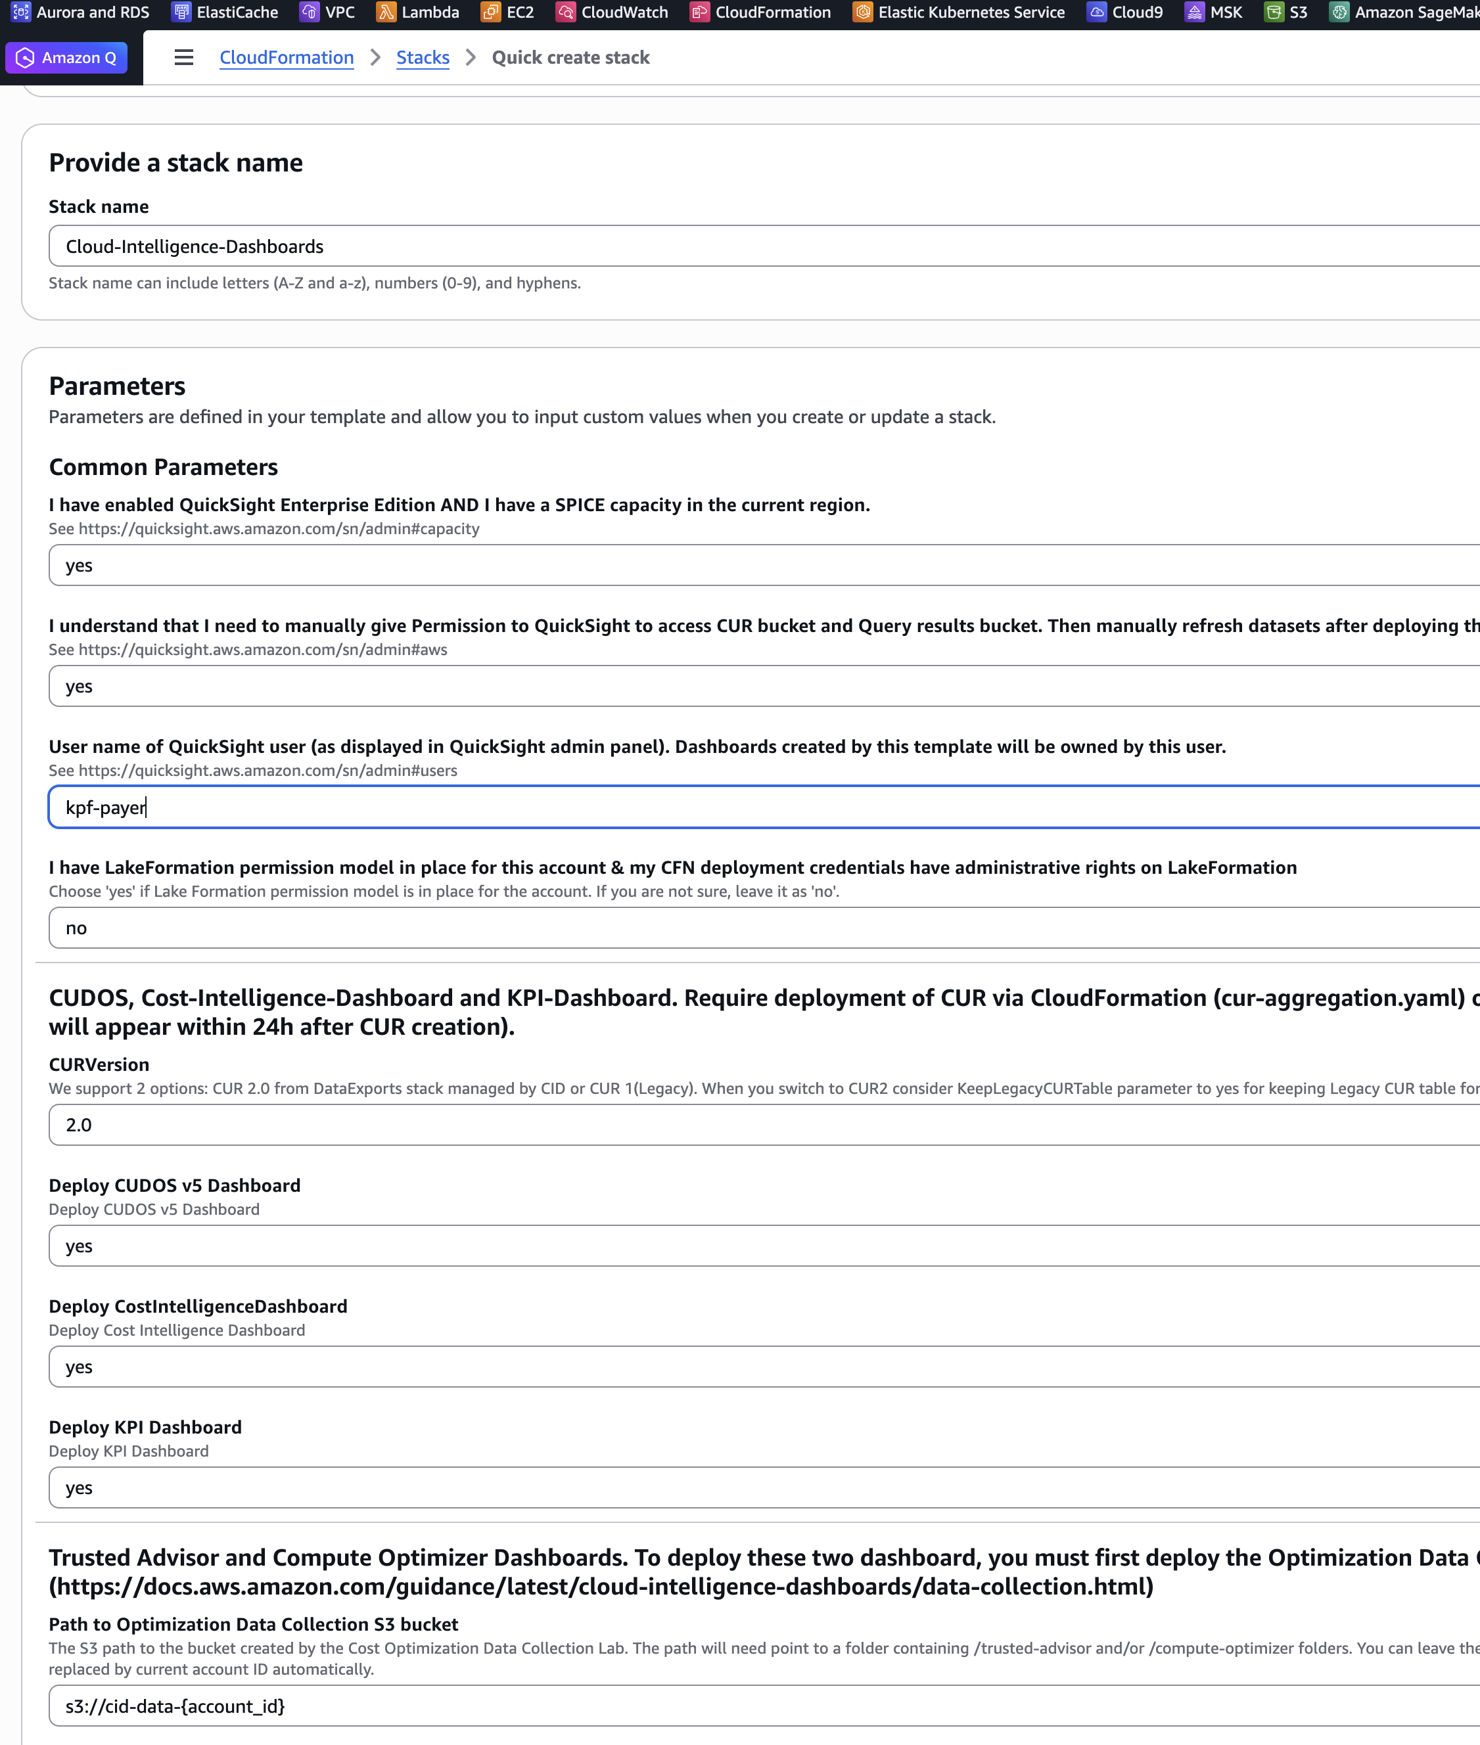Open the CloudWatch shortcut icon
1480x1745 pixels.
coord(565,12)
